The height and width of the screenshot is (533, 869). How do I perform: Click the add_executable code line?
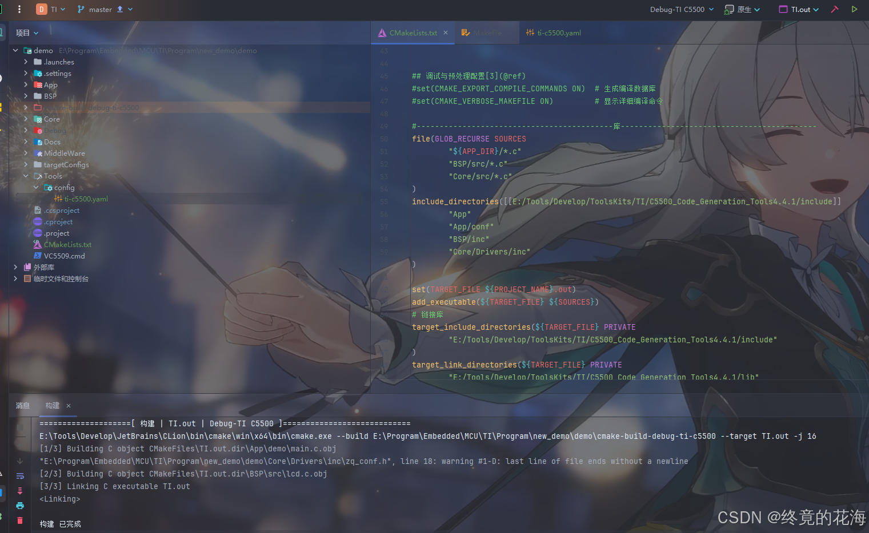pyautogui.click(x=505, y=302)
